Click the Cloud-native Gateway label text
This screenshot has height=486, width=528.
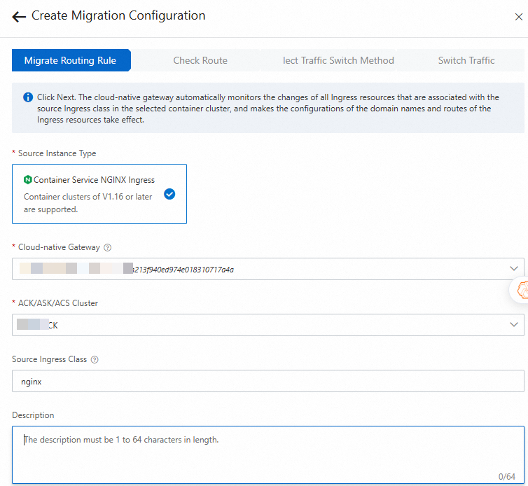(59, 247)
